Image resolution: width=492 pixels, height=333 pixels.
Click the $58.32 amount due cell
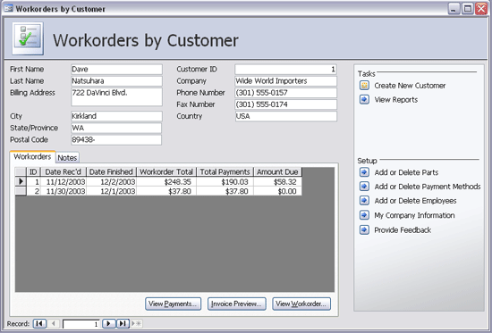point(277,182)
